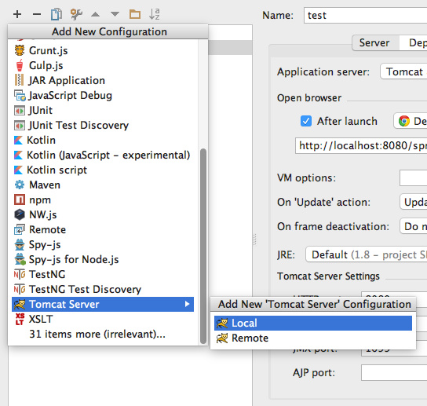
Task: Click the Gulp.js cup icon
Action: pos(20,65)
